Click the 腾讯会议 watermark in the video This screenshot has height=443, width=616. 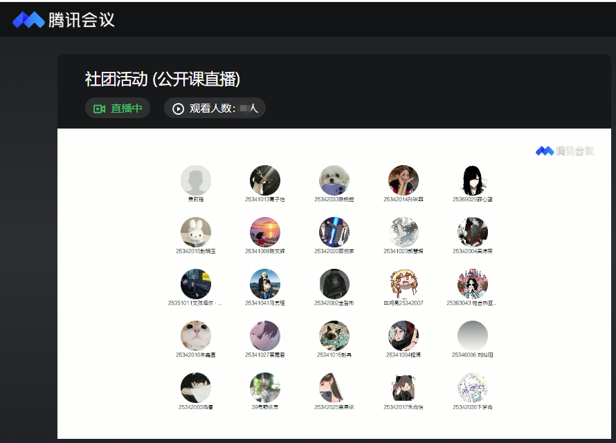click(565, 151)
